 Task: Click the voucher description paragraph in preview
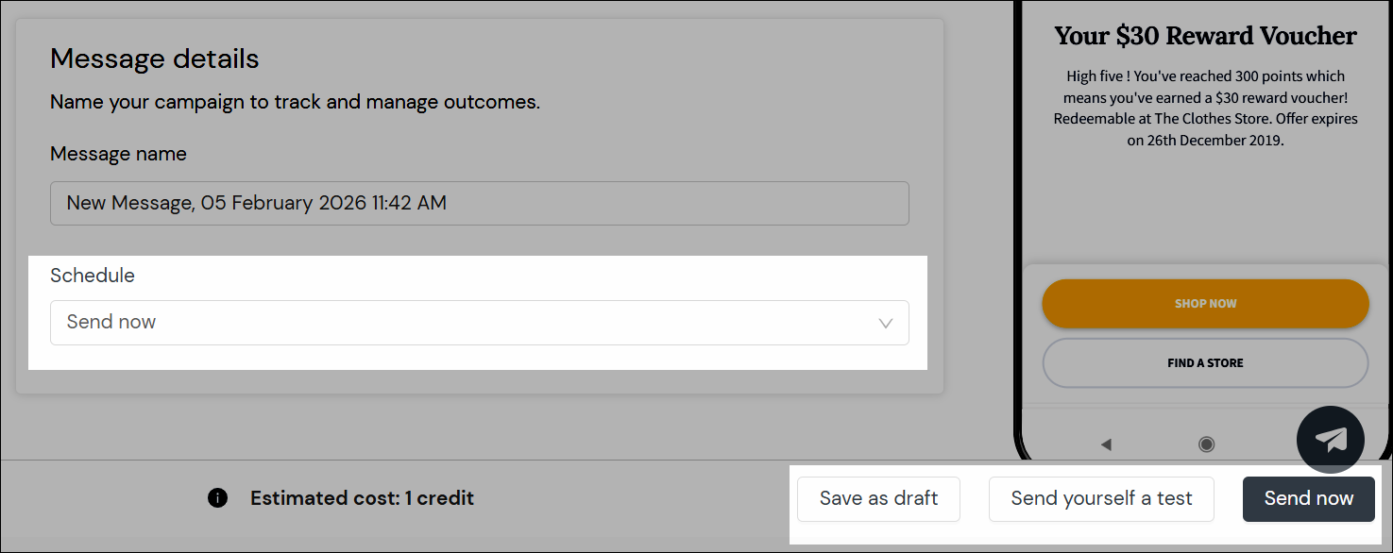pos(1206,109)
